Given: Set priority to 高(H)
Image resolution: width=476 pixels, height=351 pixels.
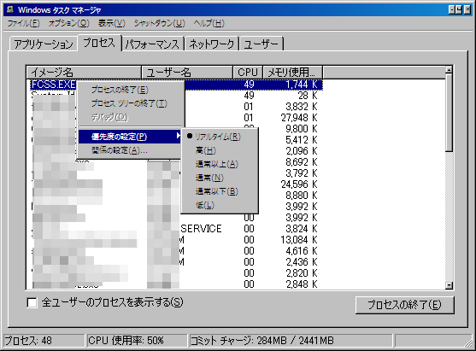Looking at the screenshot, I should pos(206,150).
